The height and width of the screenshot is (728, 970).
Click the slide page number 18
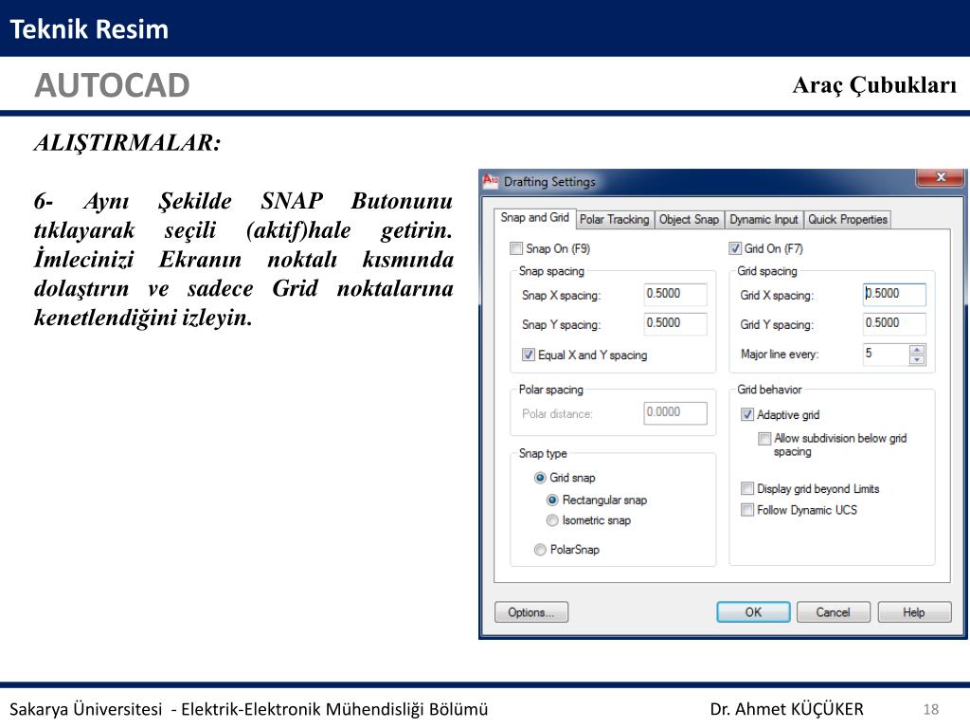(x=930, y=709)
